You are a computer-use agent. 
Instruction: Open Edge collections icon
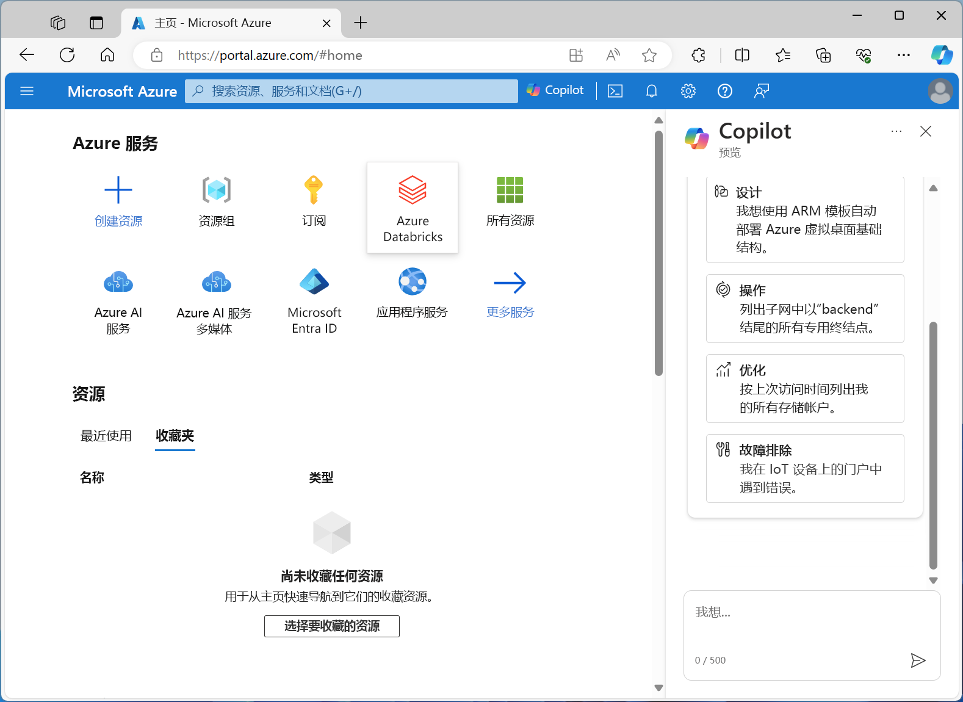click(823, 56)
